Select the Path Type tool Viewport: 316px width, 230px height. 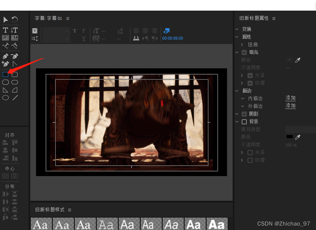[x=5, y=45]
